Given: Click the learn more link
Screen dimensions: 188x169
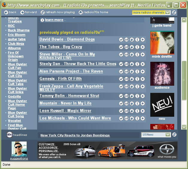Looking at the screenshot, I should [54, 20].
